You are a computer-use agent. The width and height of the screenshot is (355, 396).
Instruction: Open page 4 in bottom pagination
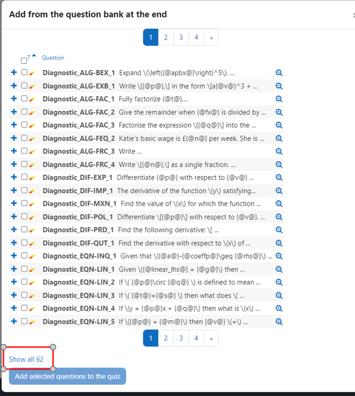196,338
